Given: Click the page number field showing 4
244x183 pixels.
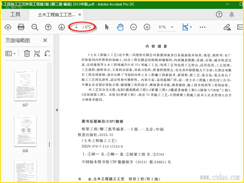Looking at the screenshot, I should coord(76,27).
